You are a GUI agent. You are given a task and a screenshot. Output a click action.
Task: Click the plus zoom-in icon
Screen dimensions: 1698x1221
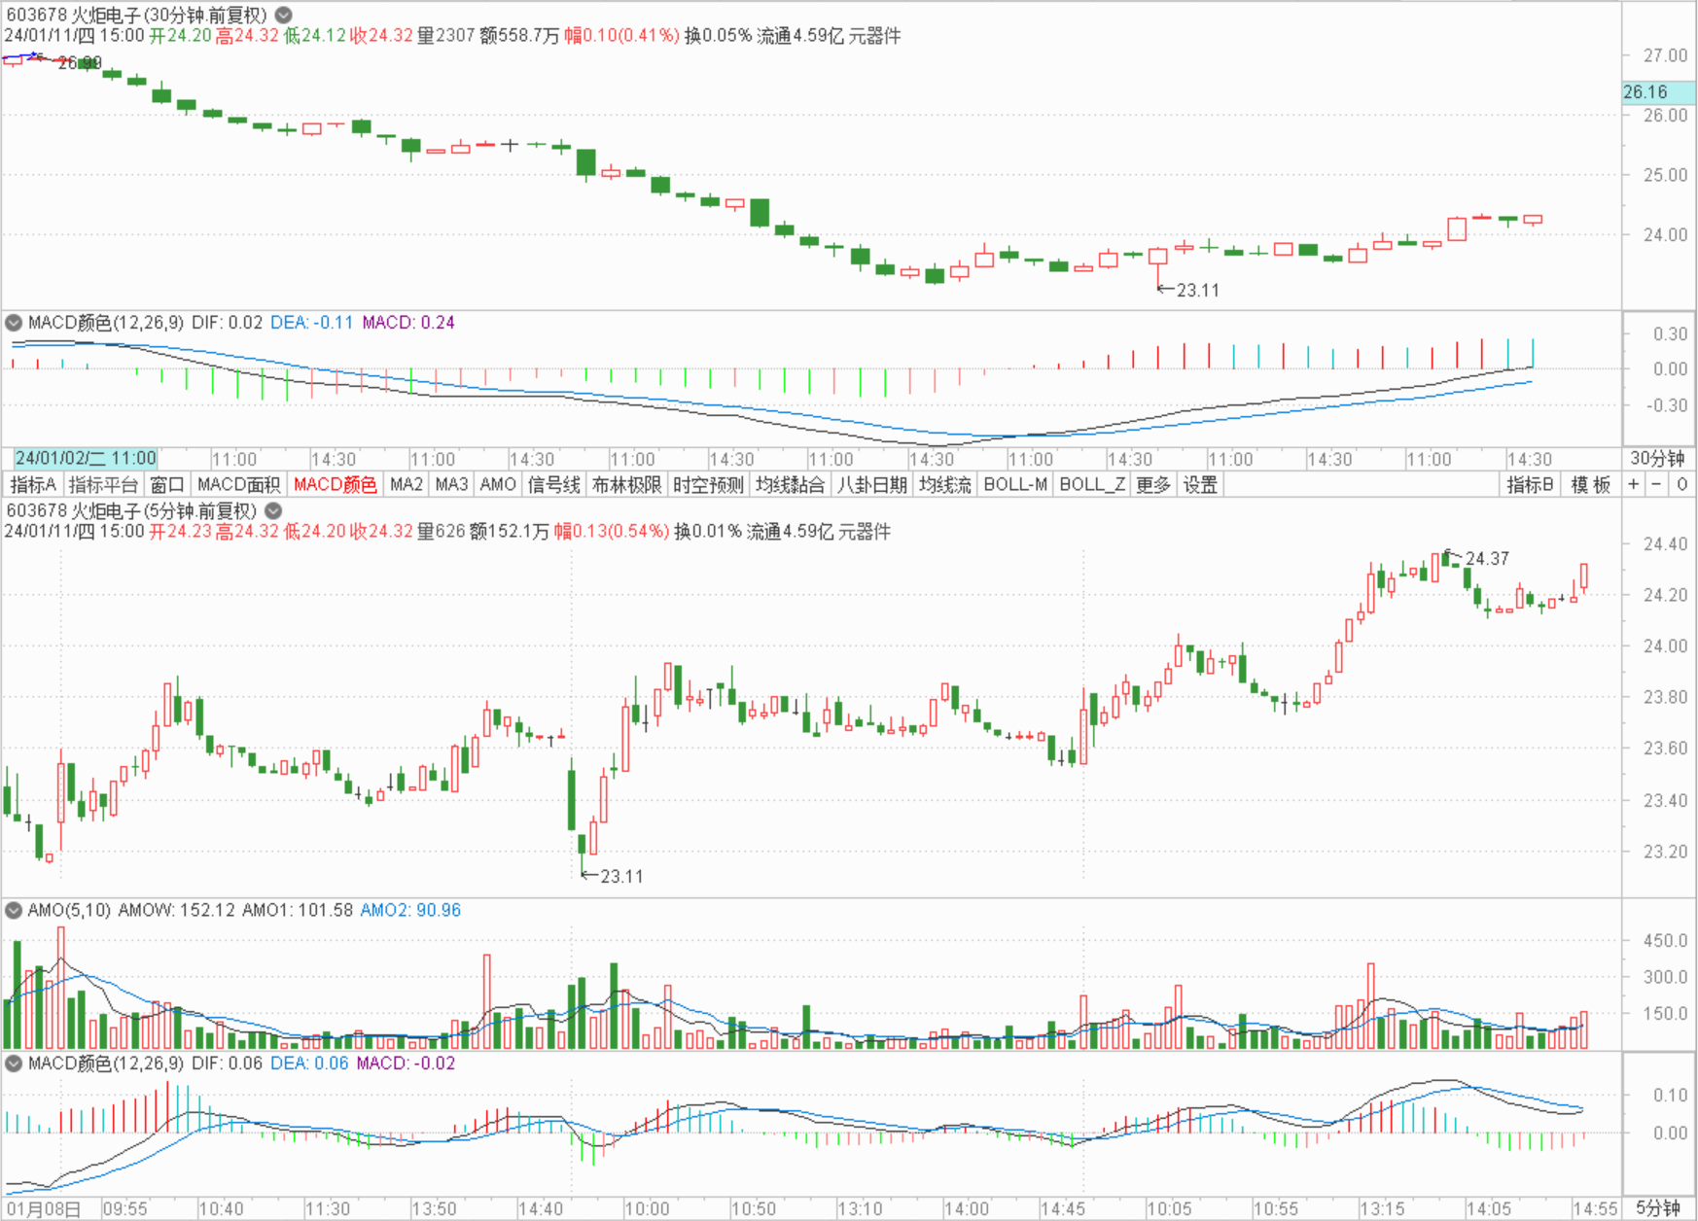coord(1633,485)
